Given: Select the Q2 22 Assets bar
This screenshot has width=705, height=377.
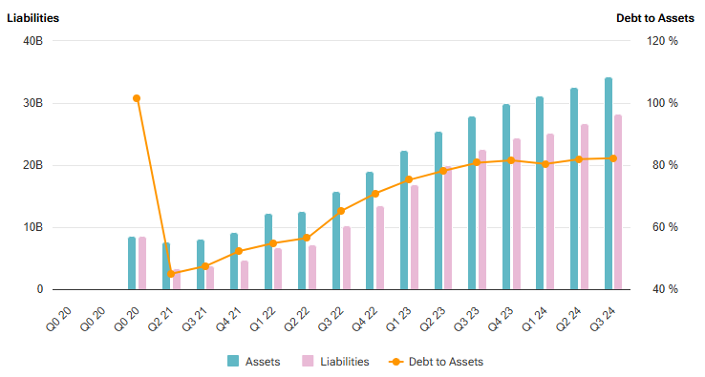Looking at the screenshot, I should tap(302, 251).
